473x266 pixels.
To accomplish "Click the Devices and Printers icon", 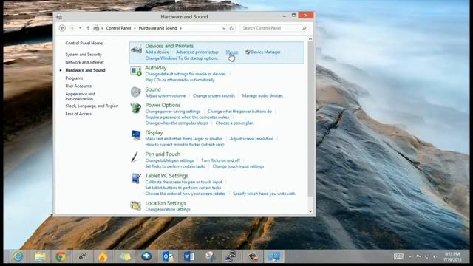I will point(136,49).
